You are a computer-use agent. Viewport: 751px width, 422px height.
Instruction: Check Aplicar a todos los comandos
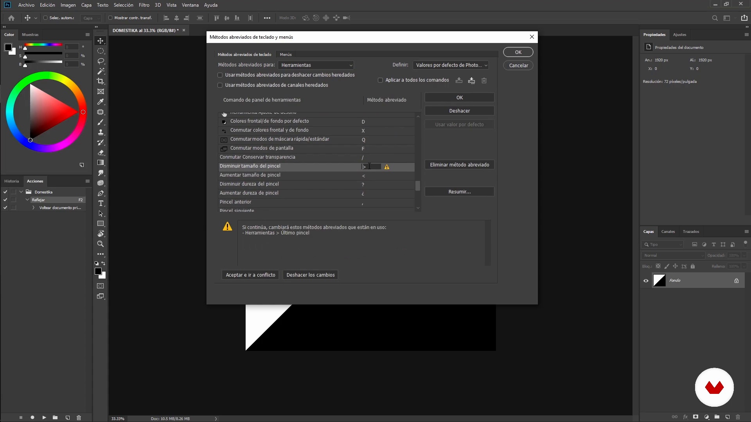[380, 80]
